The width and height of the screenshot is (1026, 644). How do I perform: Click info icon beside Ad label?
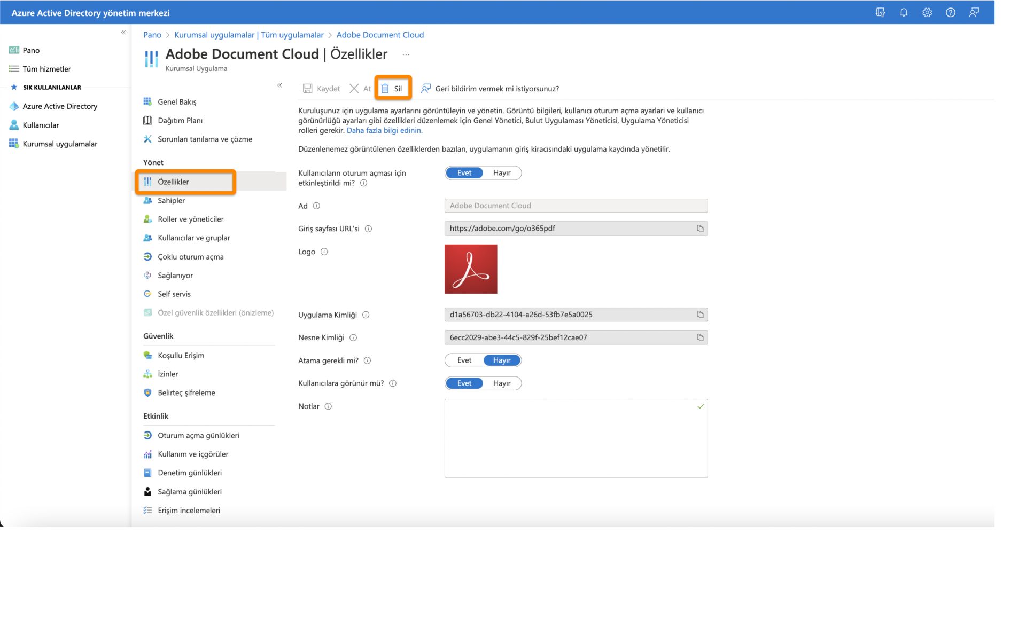click(316, 206)
